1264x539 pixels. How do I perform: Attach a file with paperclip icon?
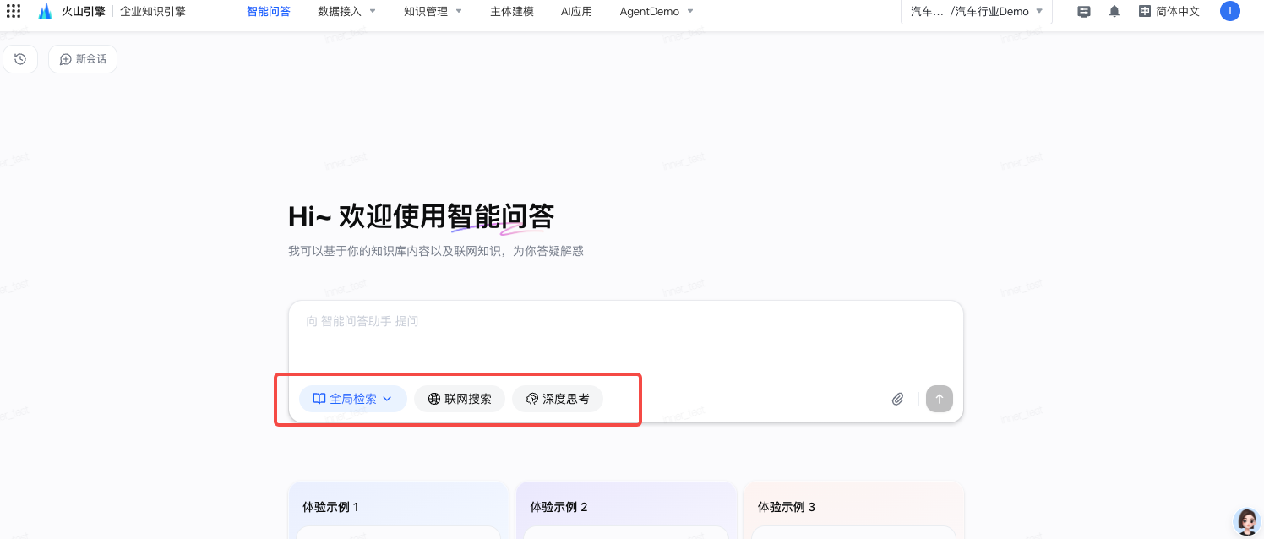pos(898,399)
